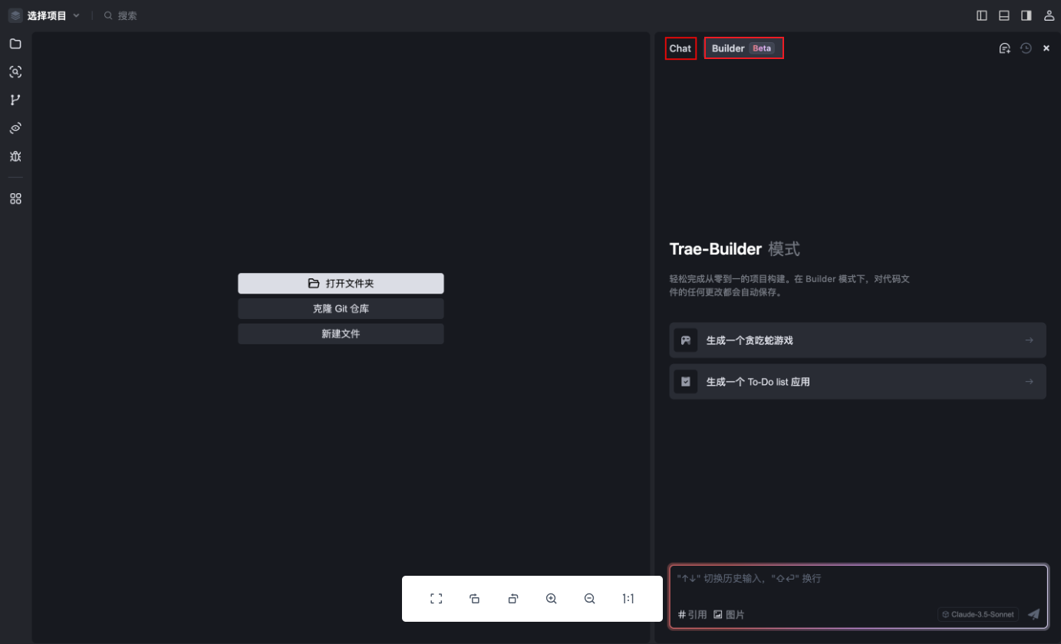The image size is (1061, 644).
Task: Click the fullscreen icon in image toolbar
Action: [437, 599]
